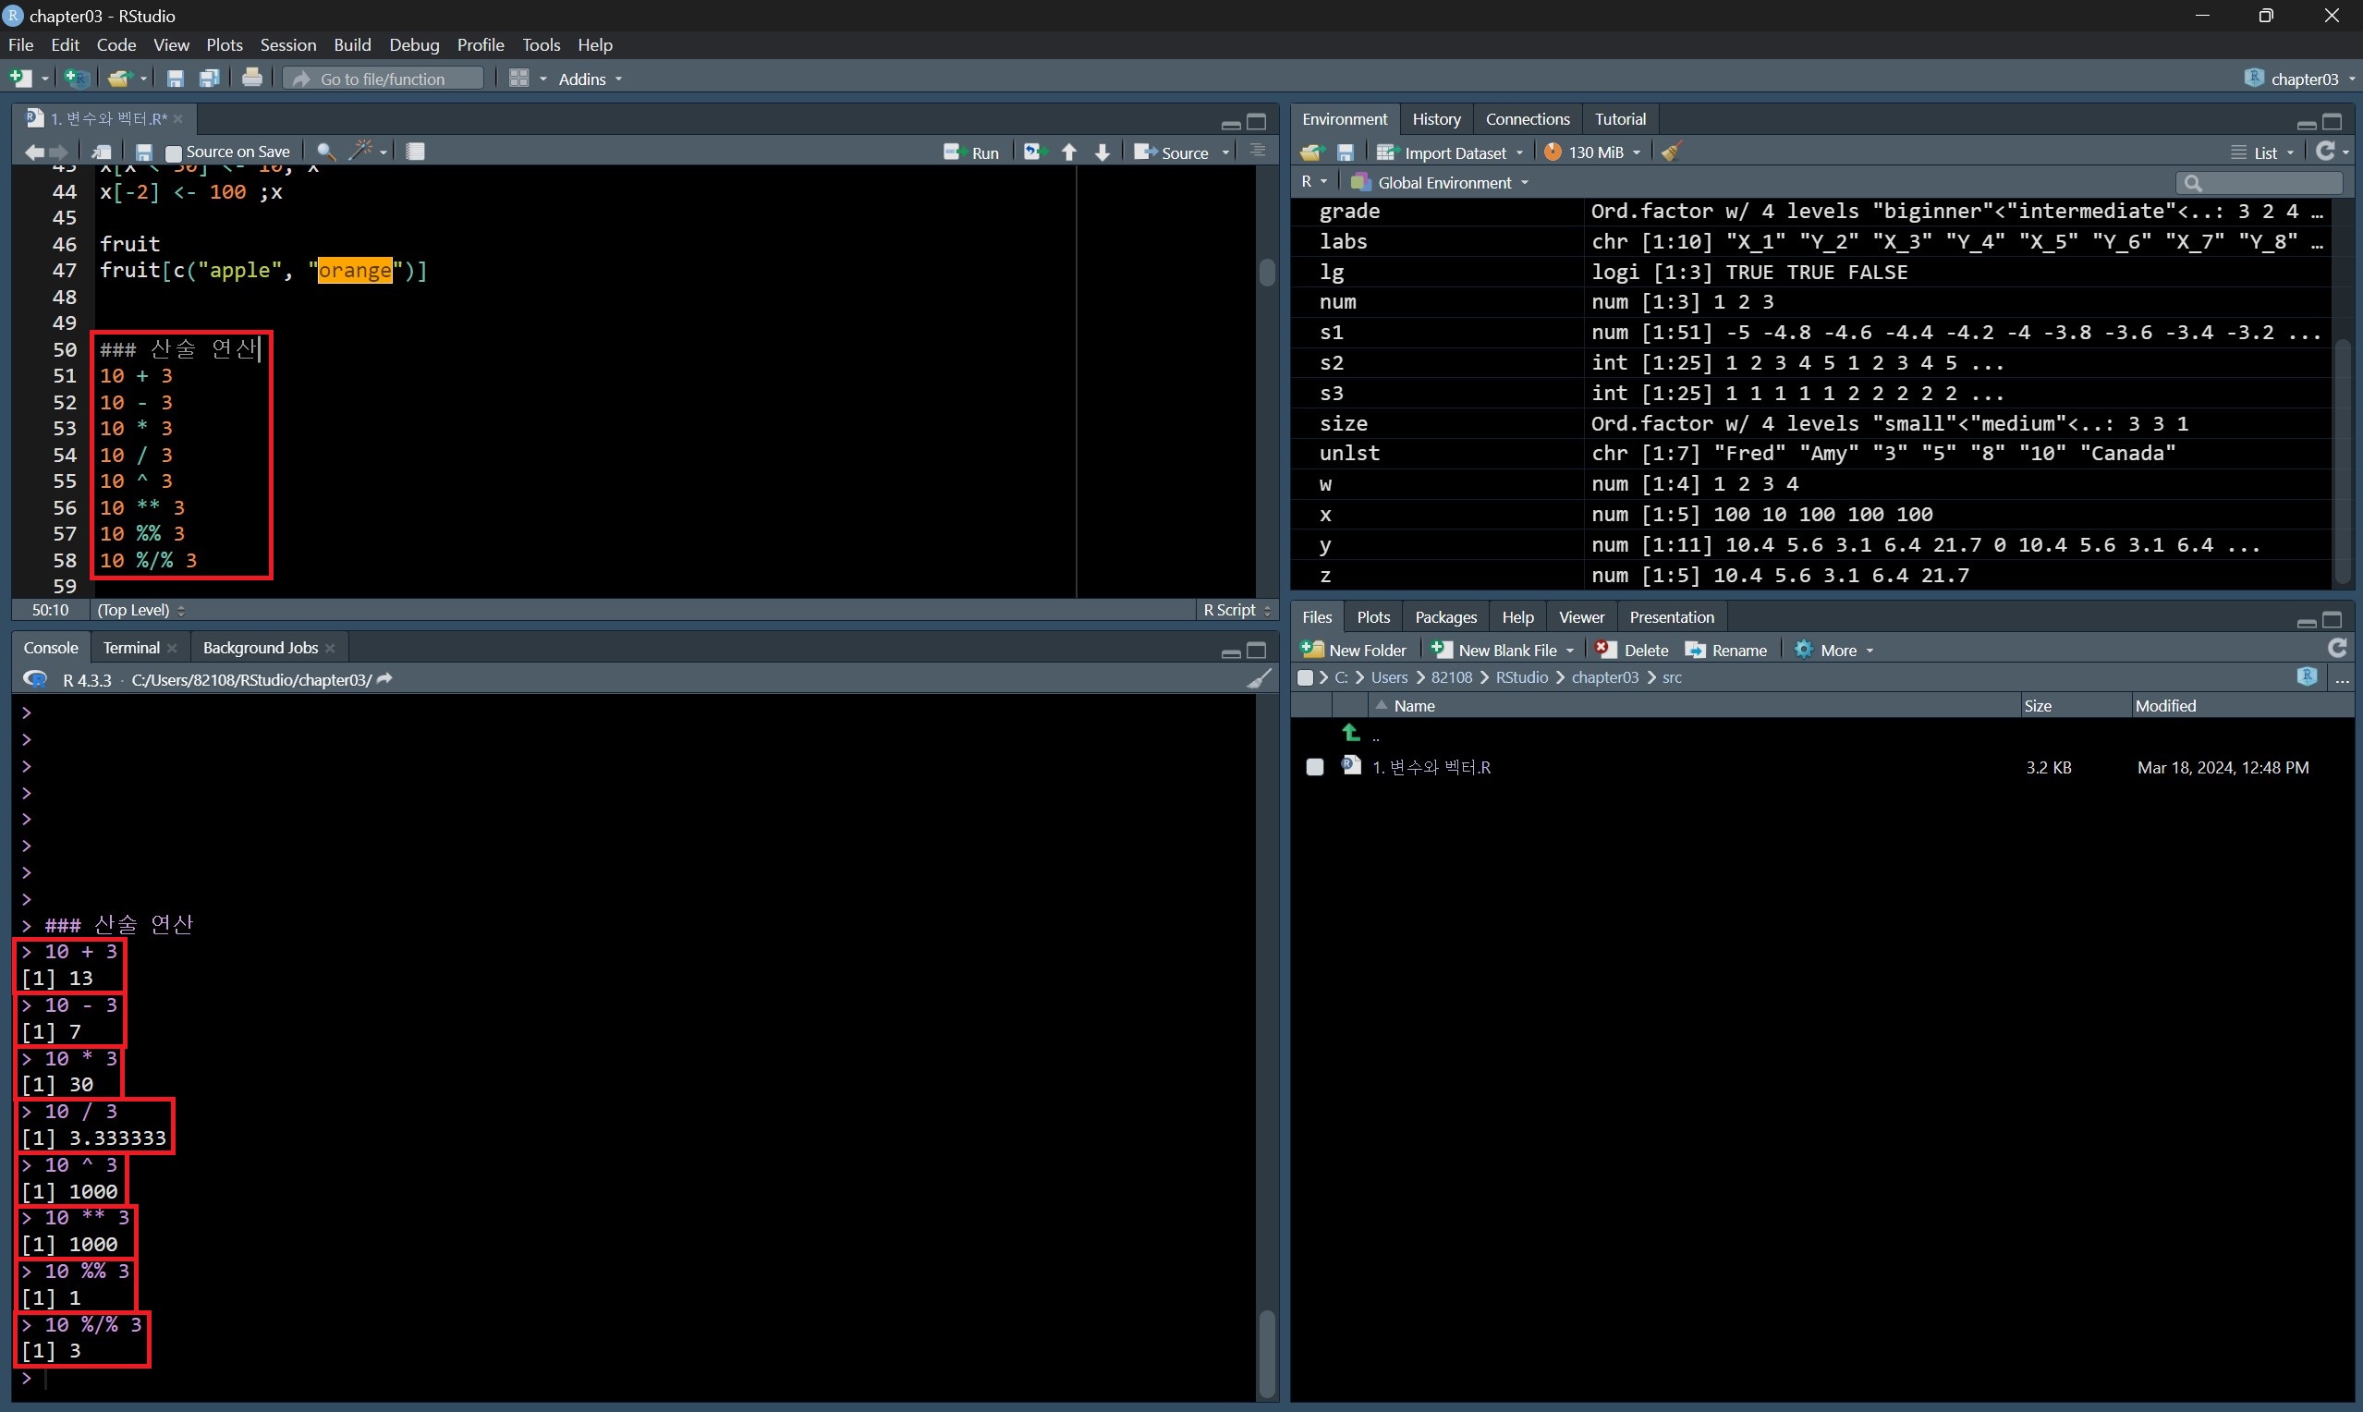Click the broom icon to clear environment objects
Screen dimensions: 2363x1412
click(x=1672, y=152)
